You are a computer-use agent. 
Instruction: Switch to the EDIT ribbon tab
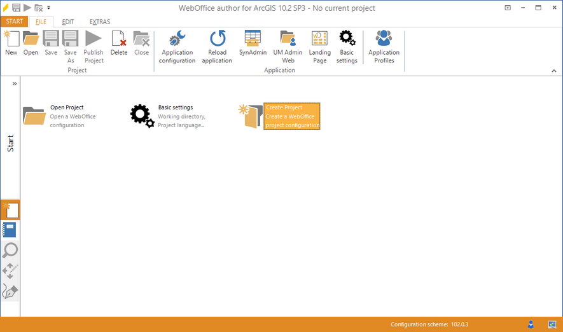click(x=68, y=22)
